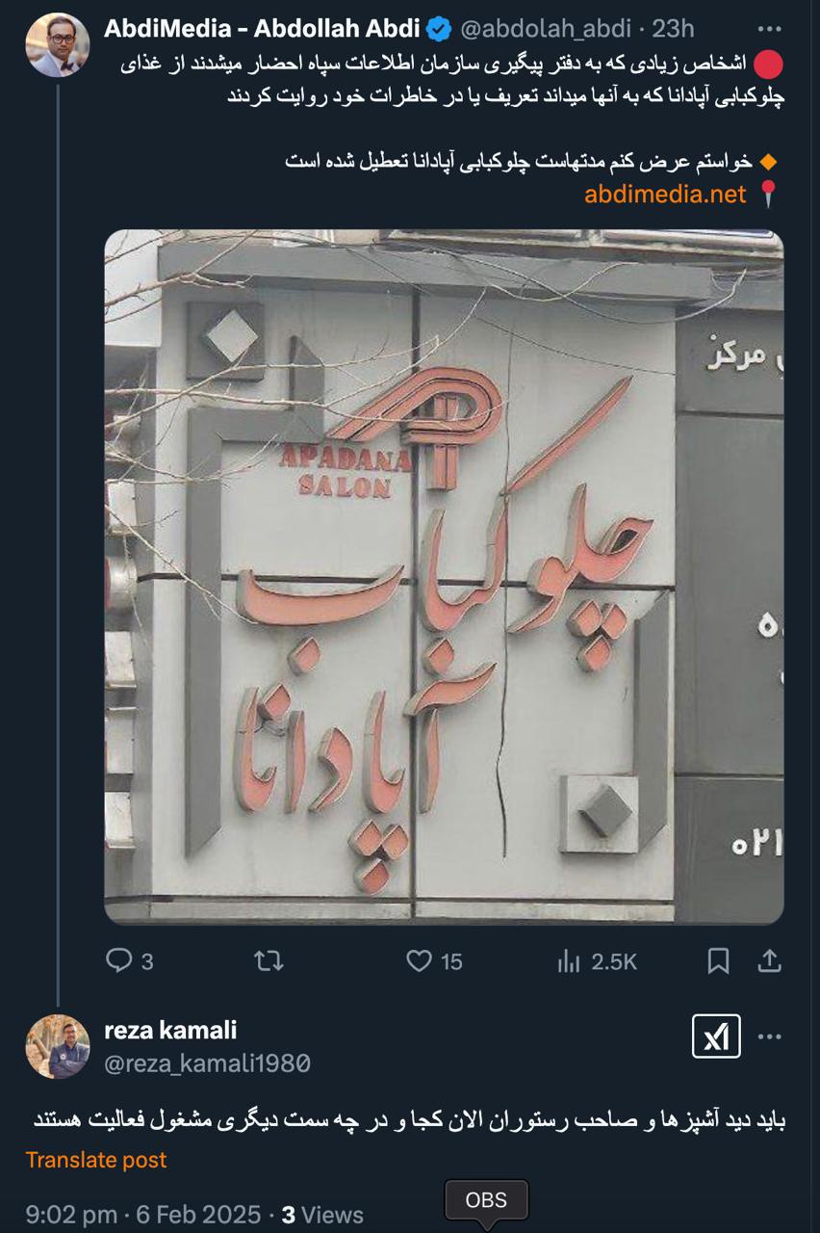Open Abdollah Abdi's profile picture
Viewport: 820px width, 1233px height.
click(58, 45)
